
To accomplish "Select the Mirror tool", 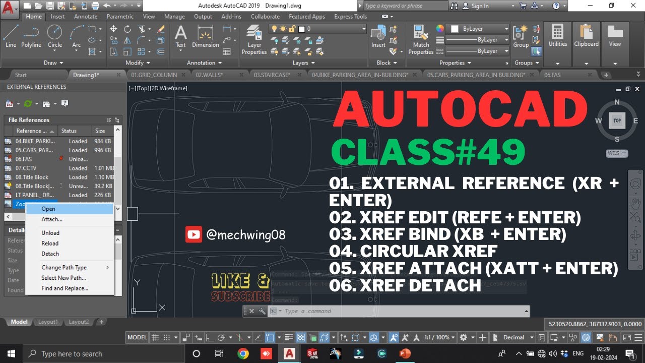I will (x=127, y=40).
